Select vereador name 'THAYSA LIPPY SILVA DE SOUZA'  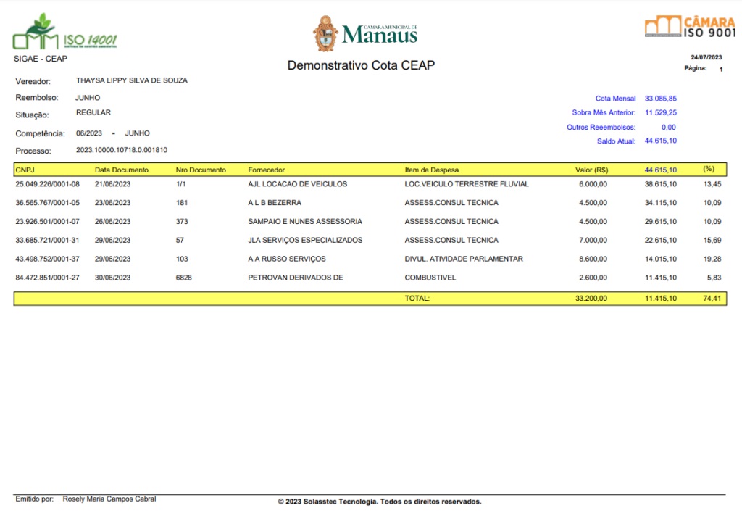[132, 80]
